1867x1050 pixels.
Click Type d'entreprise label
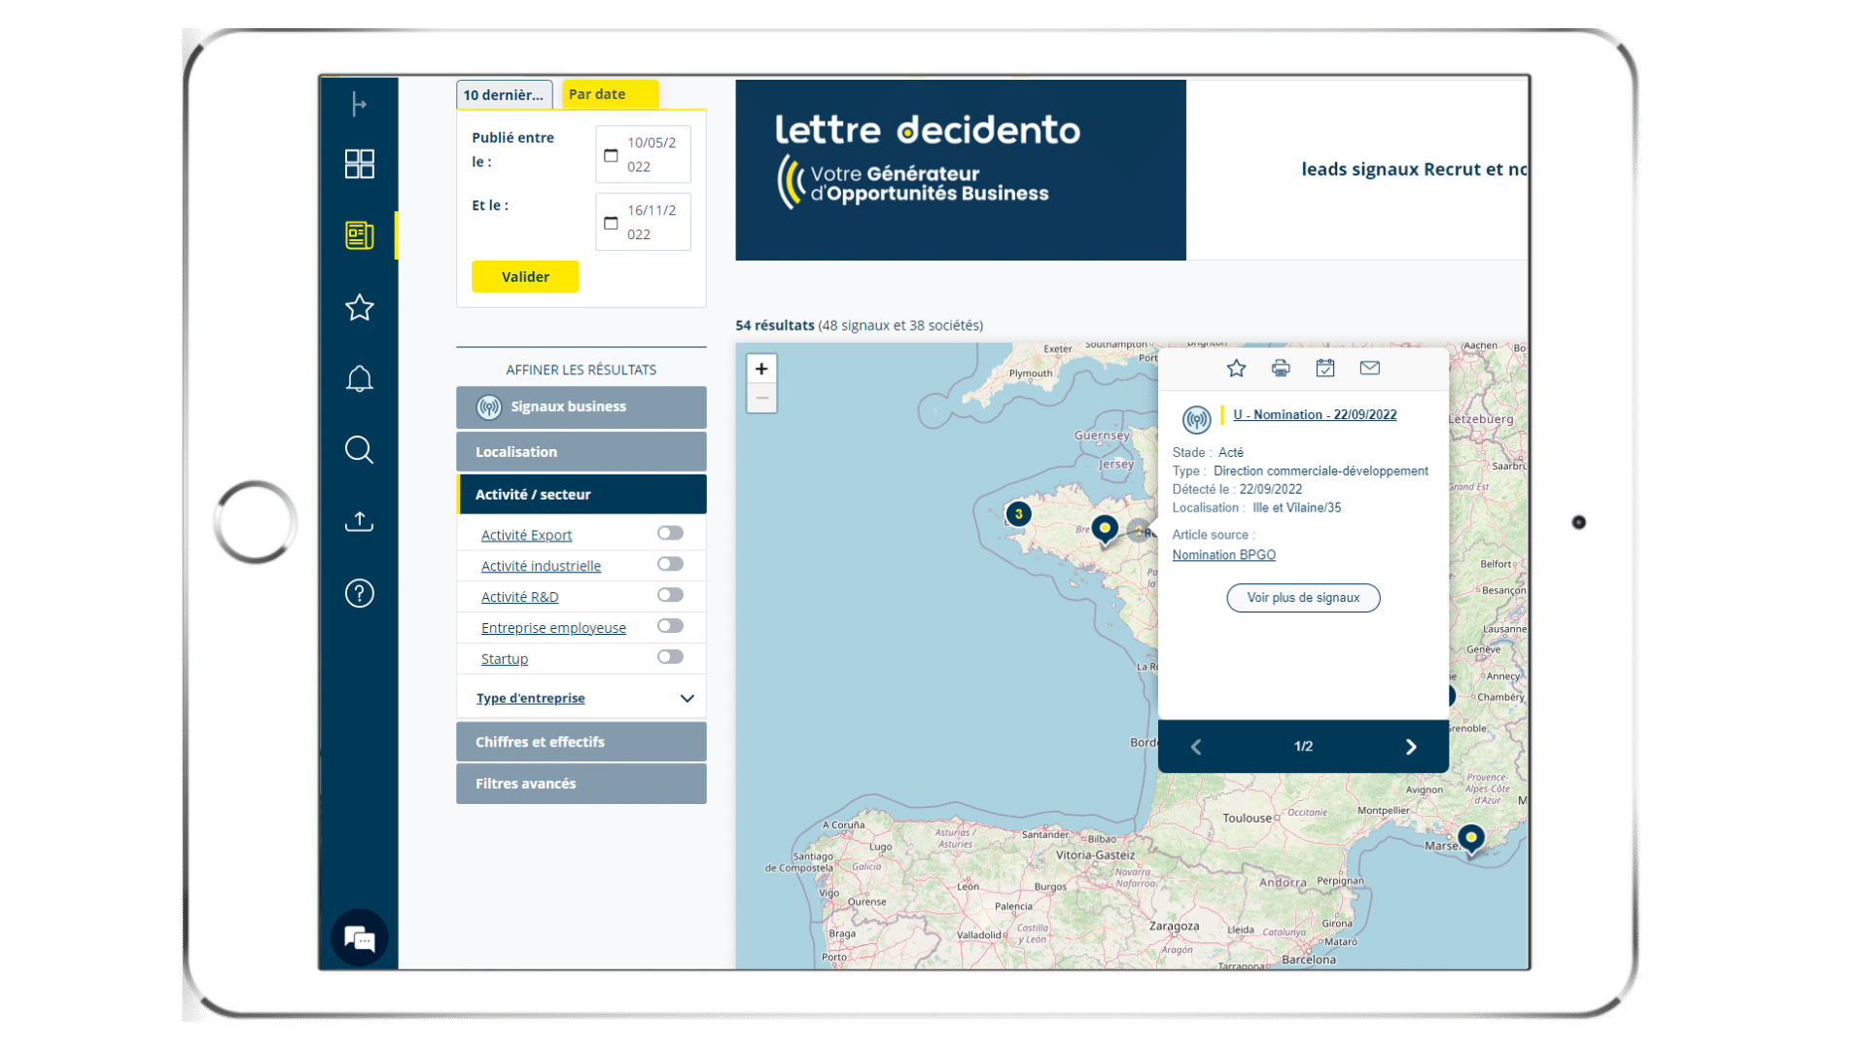coord(530,699)
